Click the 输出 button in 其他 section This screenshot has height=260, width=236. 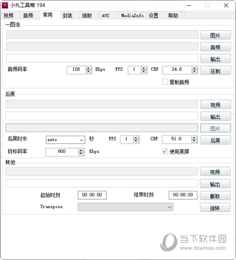click(x=215, y=184)
